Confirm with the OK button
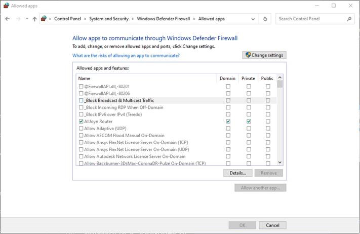The height and width of the screenshot is (234, 360). point(242,225)
